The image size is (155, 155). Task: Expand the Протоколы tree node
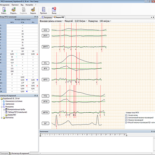click(2, 118)
